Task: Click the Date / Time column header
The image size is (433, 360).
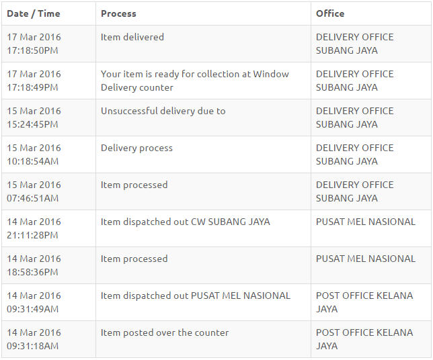Action: 34,13
